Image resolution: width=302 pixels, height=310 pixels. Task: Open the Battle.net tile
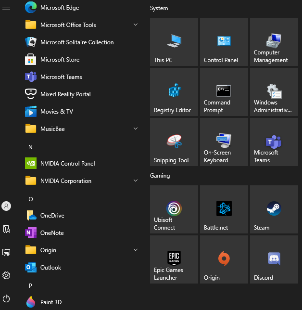pyautogui.click(x=224, y=209)
